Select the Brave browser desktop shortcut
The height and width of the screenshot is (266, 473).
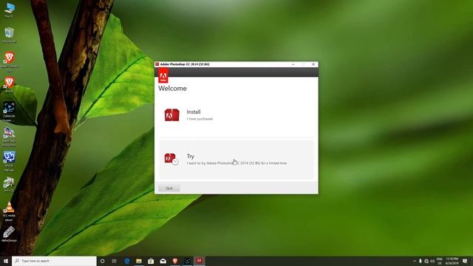tap(10, 85)
